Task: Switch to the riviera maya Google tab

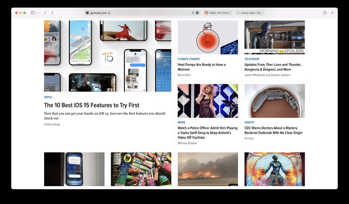Action: [x=250, y=13]
